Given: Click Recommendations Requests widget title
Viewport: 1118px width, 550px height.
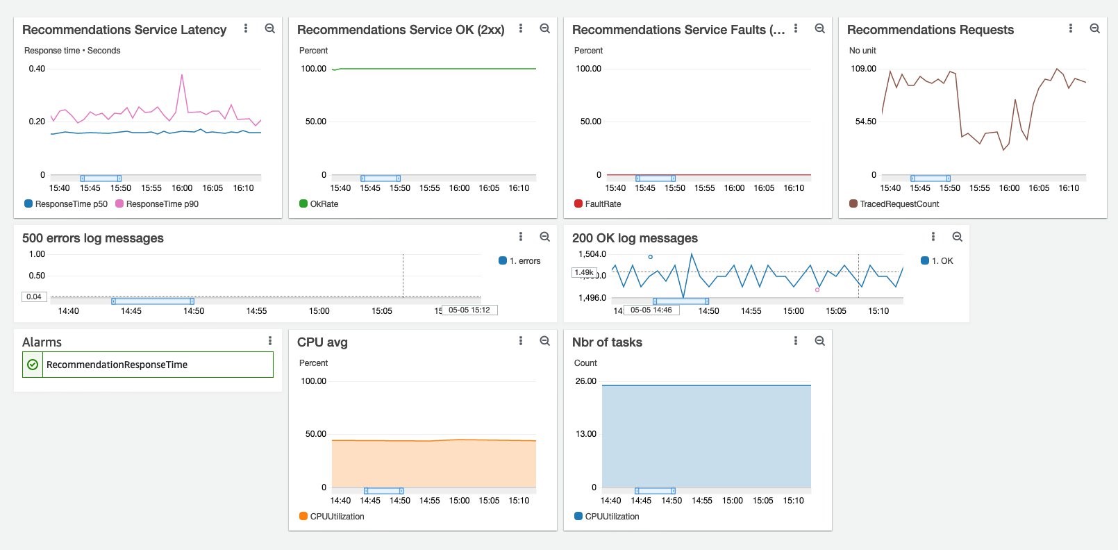Looking at the screenshot, I should (x=931, y=30).
